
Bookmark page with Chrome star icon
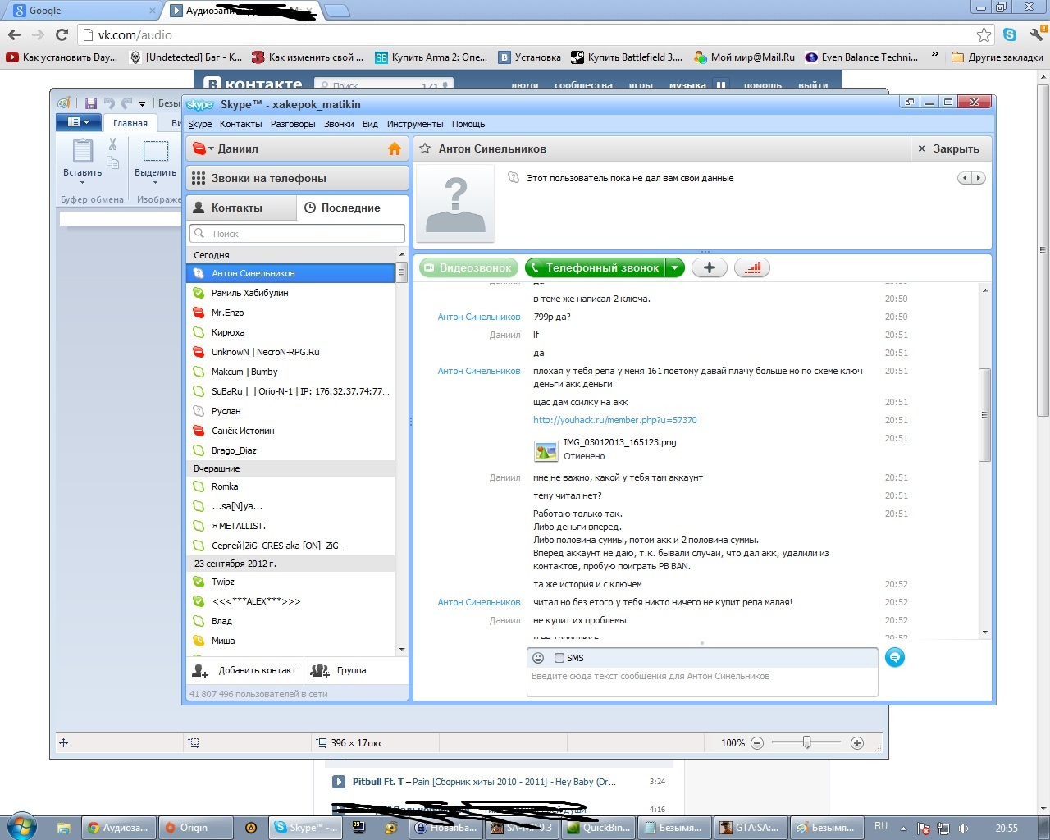tap(984, 34)
